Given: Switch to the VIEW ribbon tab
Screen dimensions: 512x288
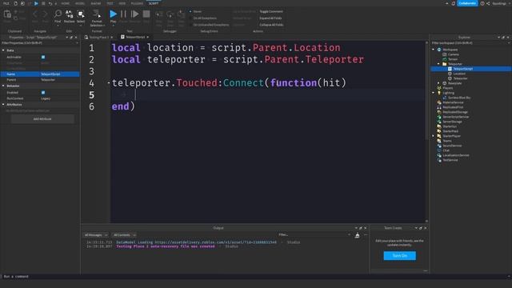Looking at the screenshot, I should 122,3.
